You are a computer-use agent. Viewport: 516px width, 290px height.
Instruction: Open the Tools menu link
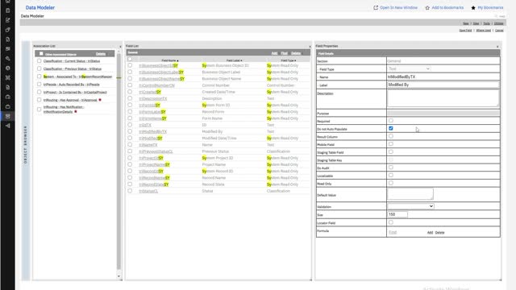(x=486, y=23)
